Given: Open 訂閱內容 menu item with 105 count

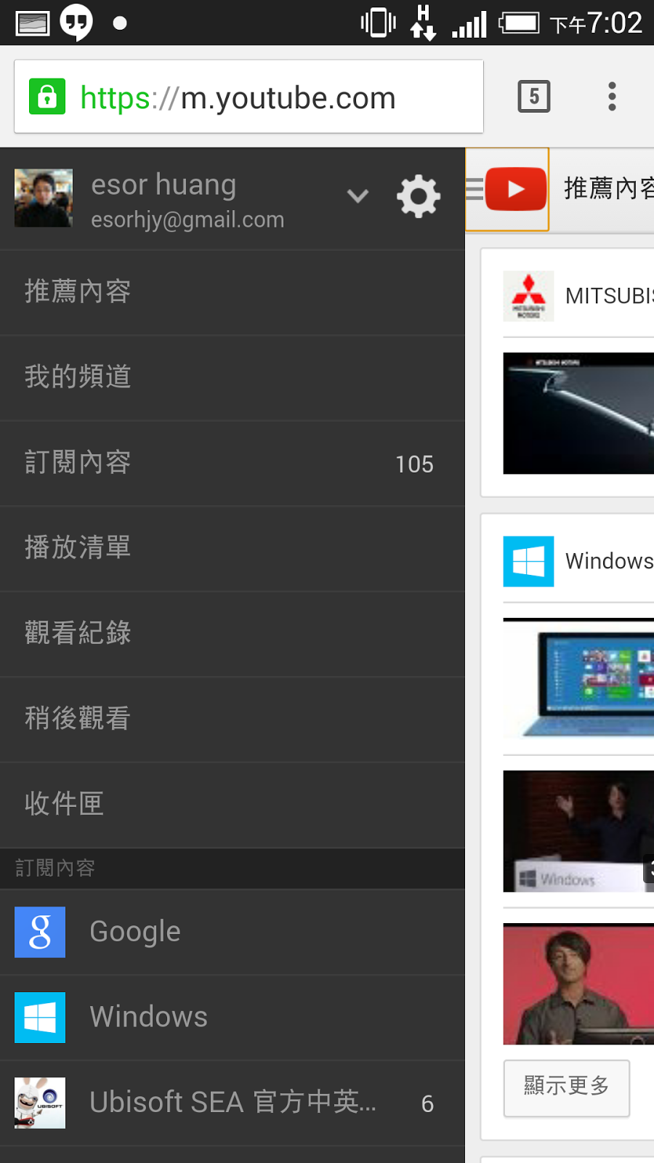Looking at the screenshot, I should pos(233,463).
